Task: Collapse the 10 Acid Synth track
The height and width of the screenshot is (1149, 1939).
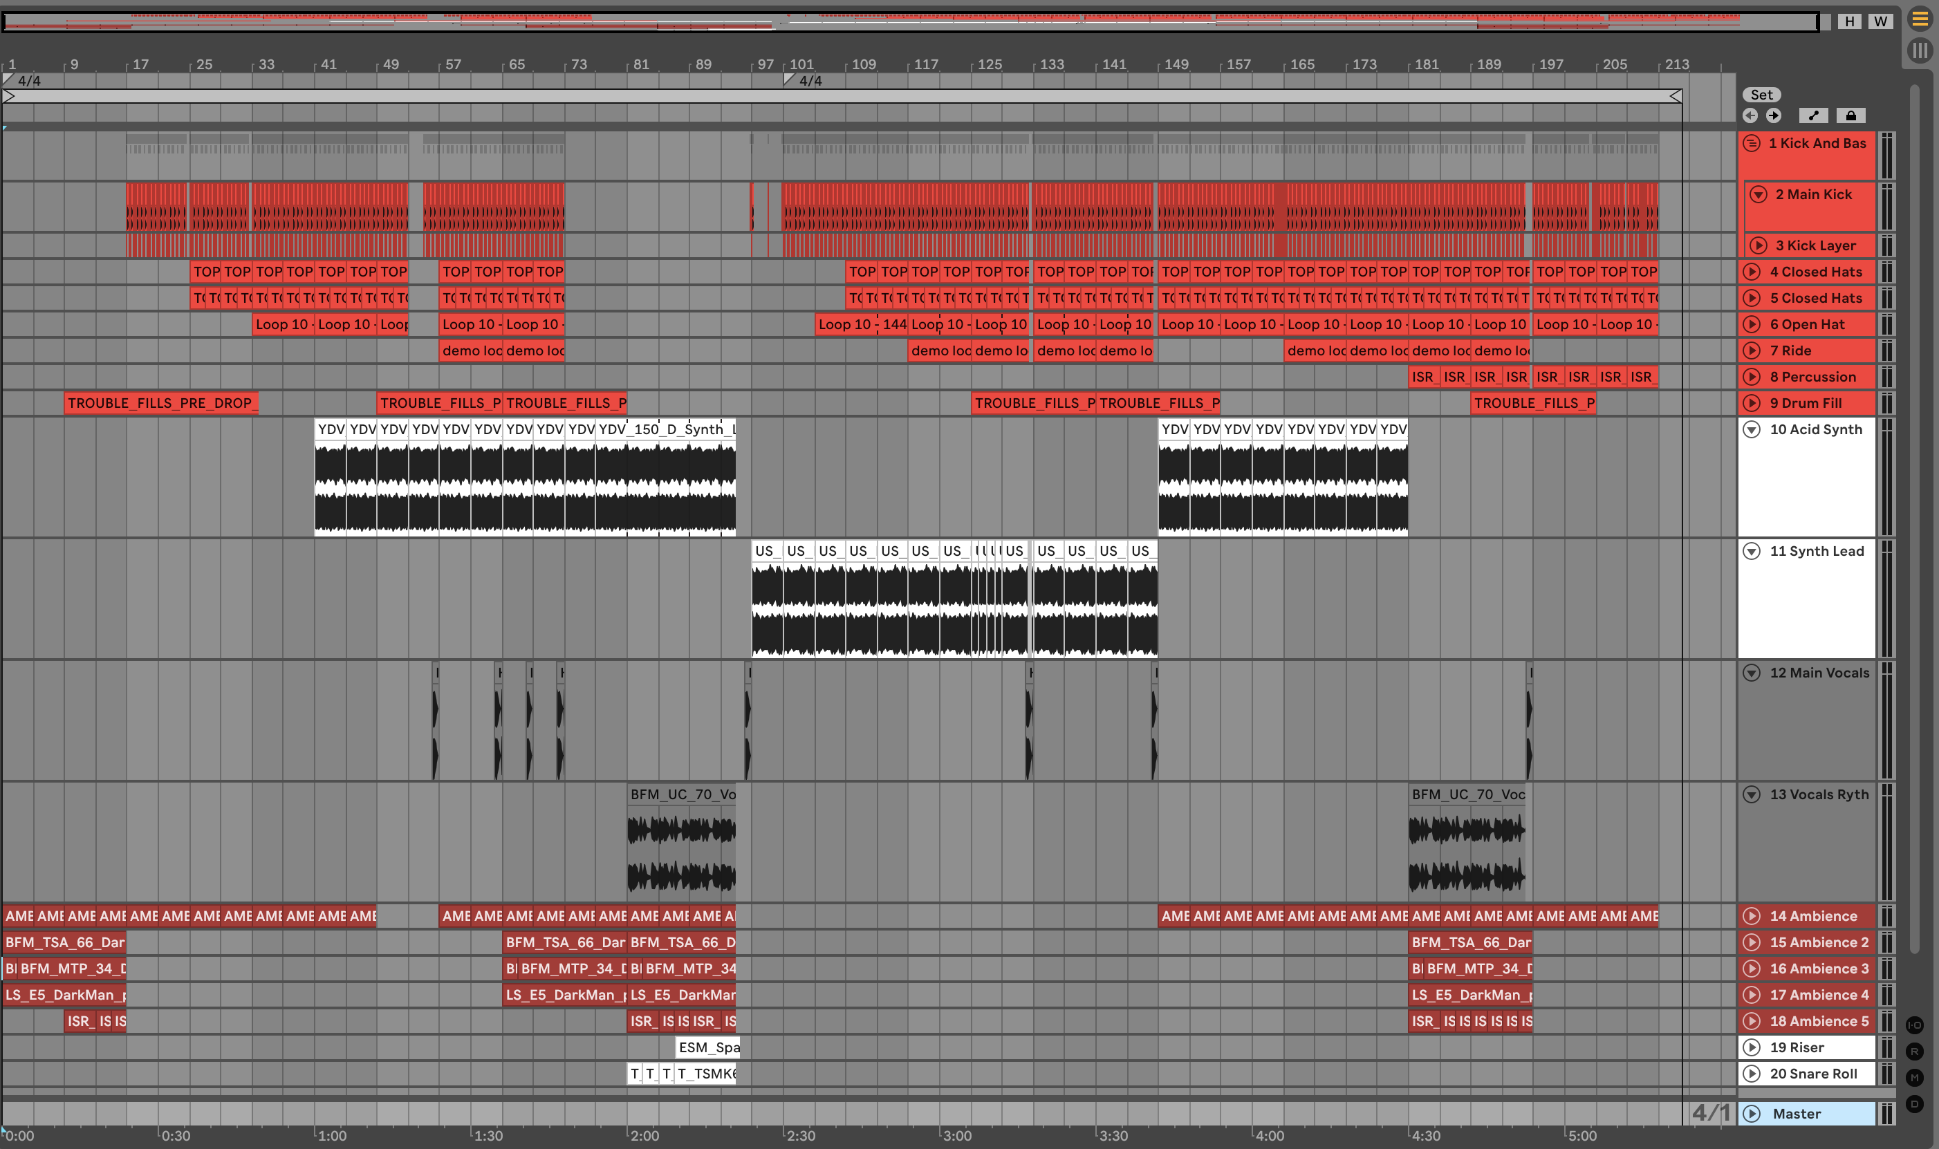Action: pyautogui.click(x=1752, y=430)
